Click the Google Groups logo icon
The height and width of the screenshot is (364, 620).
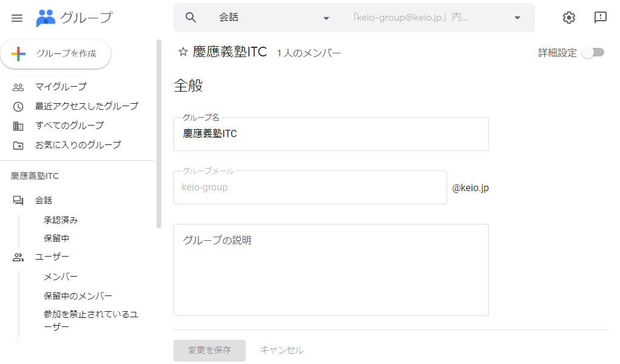click(45, 18)
